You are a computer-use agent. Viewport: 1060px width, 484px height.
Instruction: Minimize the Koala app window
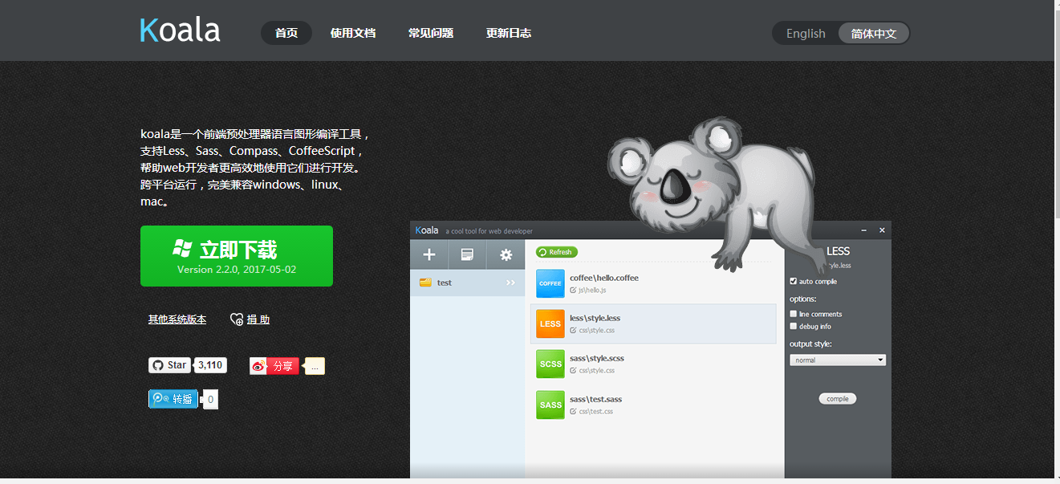click(x=863, y=230)
